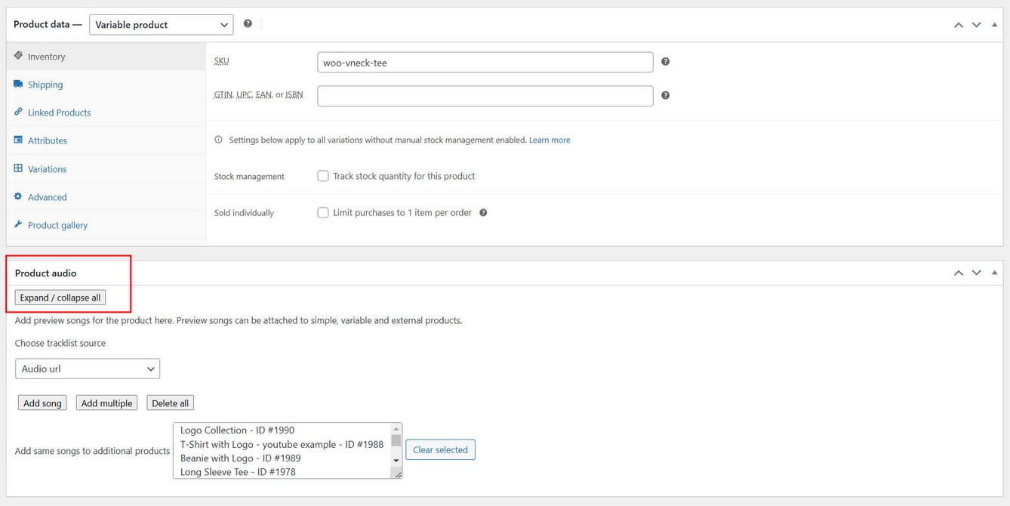Move Product data panel up arrow

click(x=958, y=25)
